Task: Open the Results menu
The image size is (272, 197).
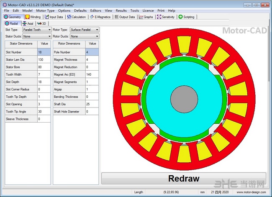Action: pyautogui.click(x=121, y=10)
